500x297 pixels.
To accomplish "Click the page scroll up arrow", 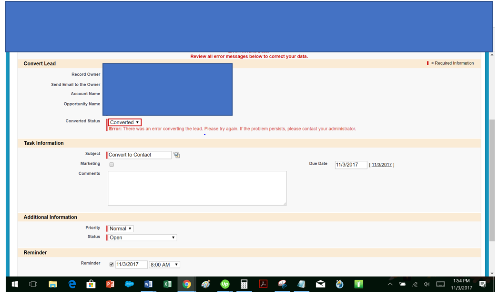I will (x=492, y=55).
